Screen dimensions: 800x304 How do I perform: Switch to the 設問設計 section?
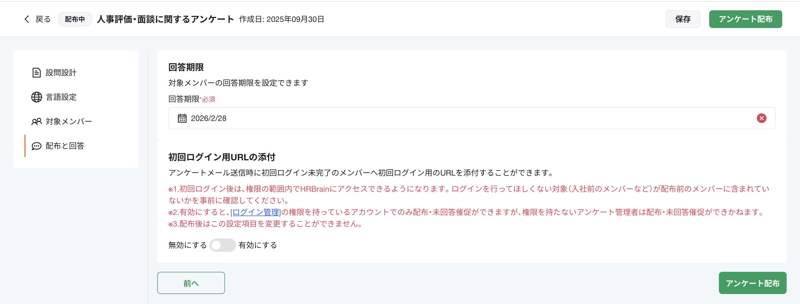(61, 73)
